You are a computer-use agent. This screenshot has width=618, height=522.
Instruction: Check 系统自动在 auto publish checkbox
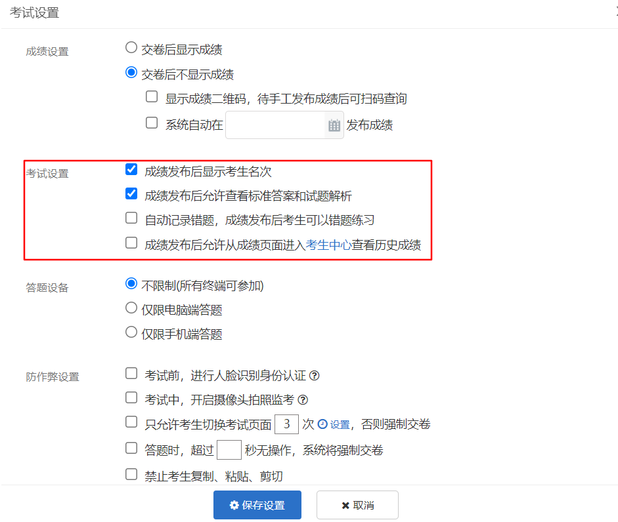tap(152, 123)
